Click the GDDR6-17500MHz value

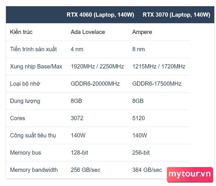(x=157, y=84)
